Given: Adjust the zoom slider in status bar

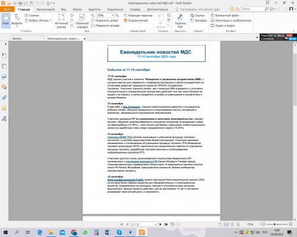Looking at the screenshot, I should pos(274,225).
